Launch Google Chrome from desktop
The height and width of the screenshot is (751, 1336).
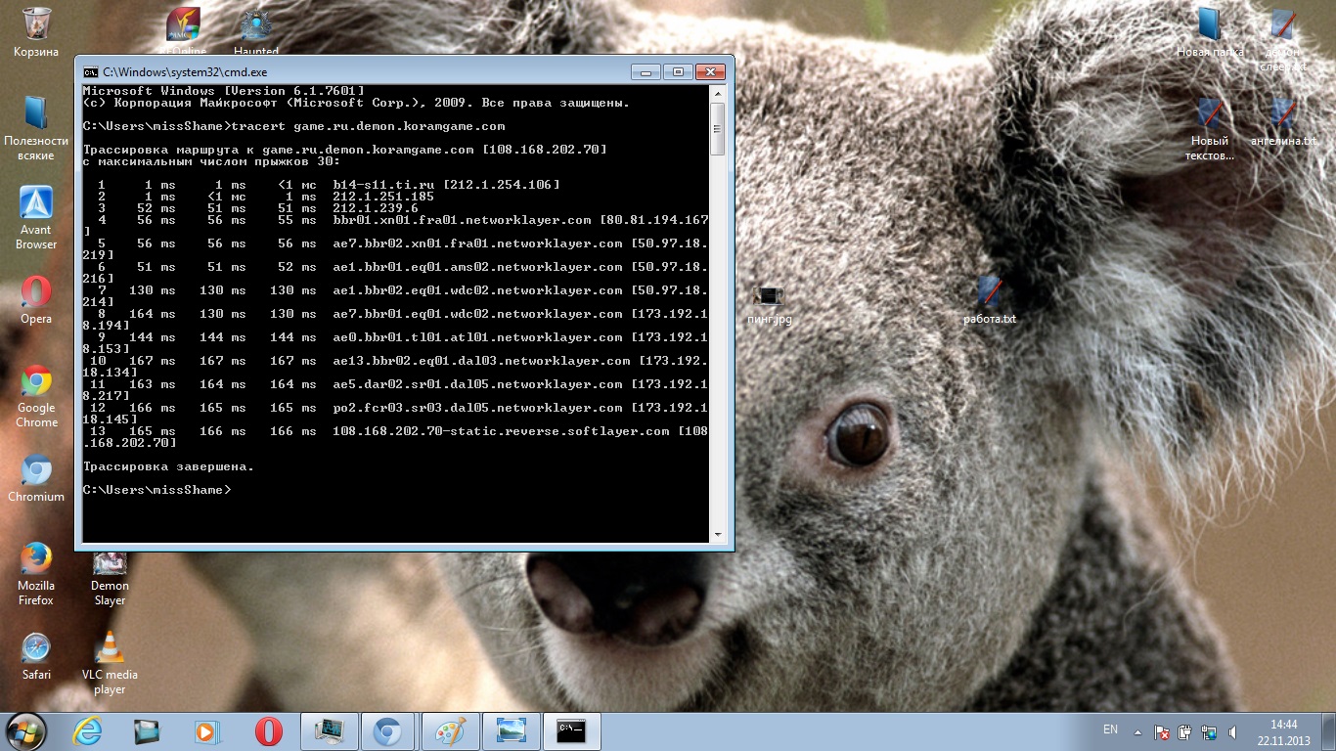click(x=36, y=396)
